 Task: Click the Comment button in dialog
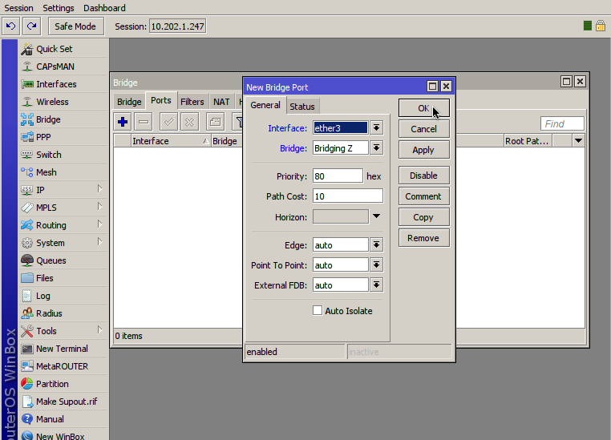[x=424, y=196]
